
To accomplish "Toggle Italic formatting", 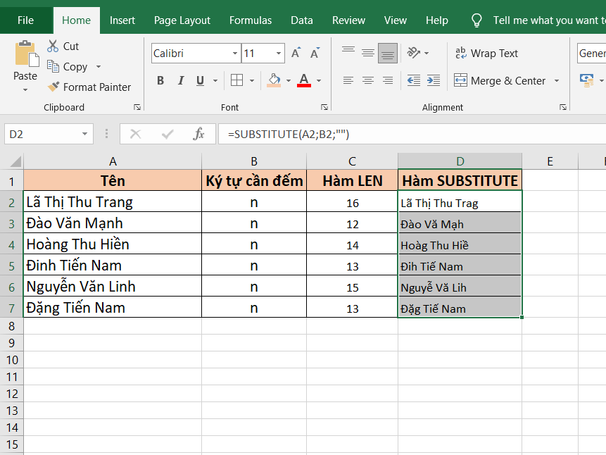I will tap(181, 80).
